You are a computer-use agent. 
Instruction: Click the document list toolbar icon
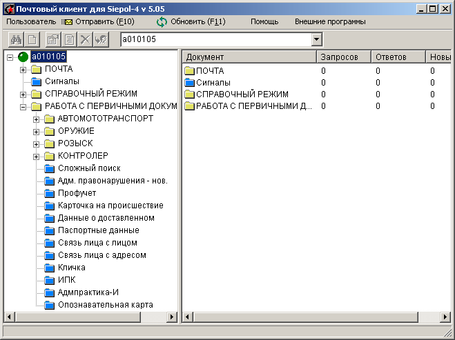point(69,39)
